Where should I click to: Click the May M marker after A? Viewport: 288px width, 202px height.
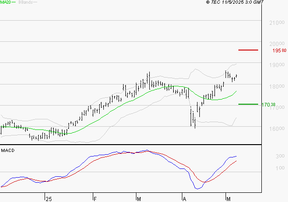(x=228, y=199)
